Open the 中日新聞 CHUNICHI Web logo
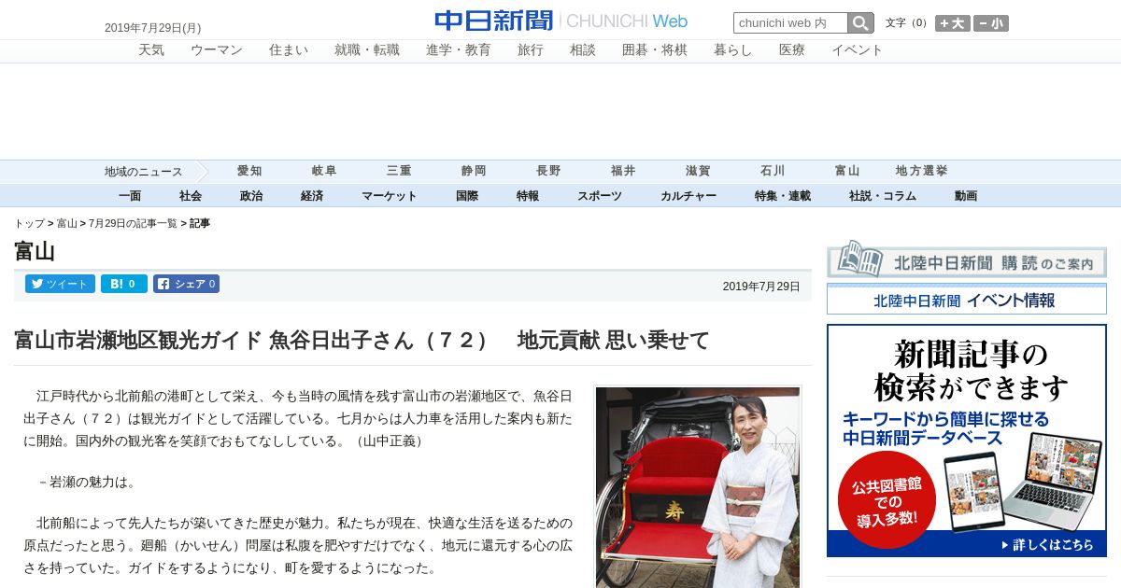This screenshot has height=588, width=1121. coord(560,21)
